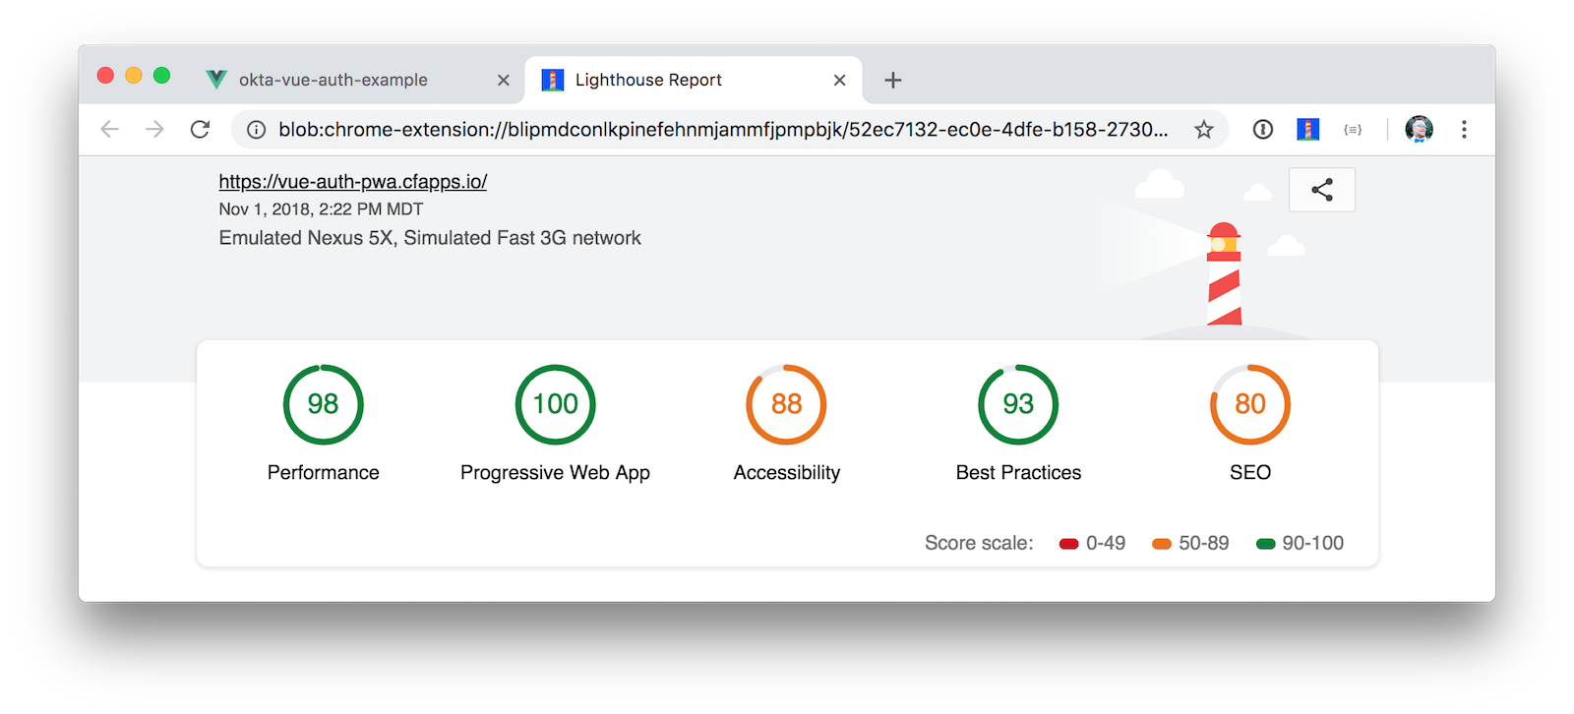
Task: Close the okta-vue-auth-example tab
Action: (x=503, y=80)
